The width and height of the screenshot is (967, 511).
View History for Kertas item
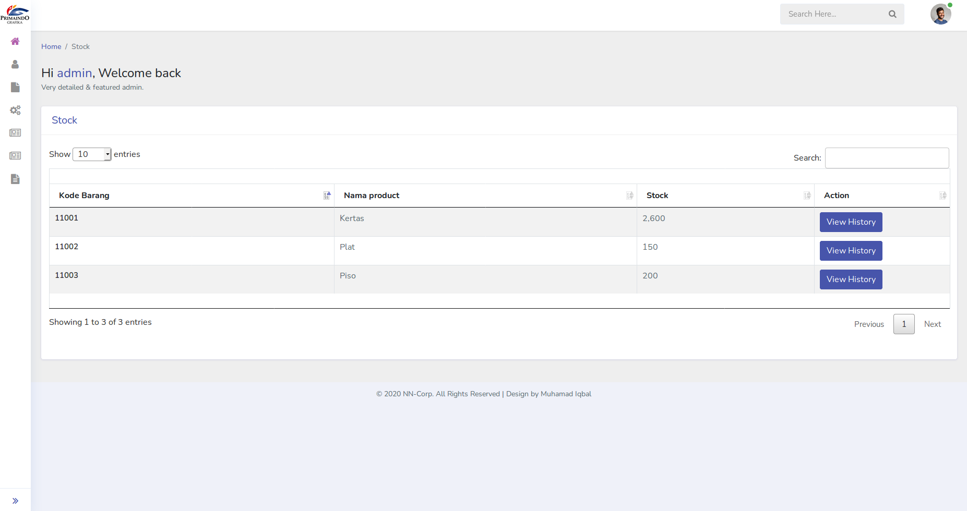click(x=851, y=222)
